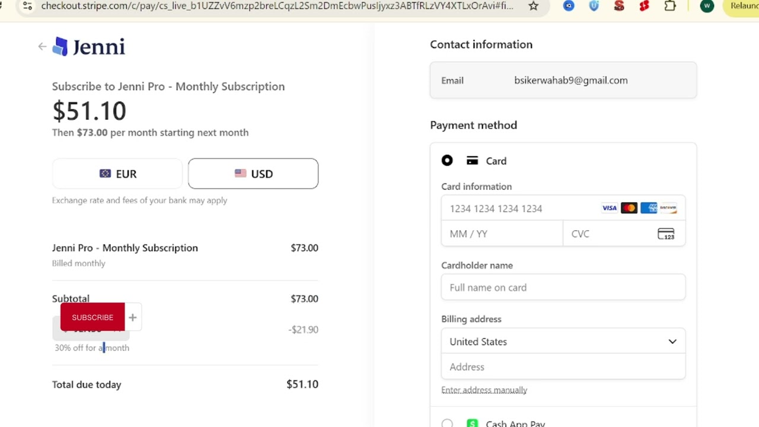Open the Extensions puzzle piece menu
The image size is (759, 427).
point(670,6)
